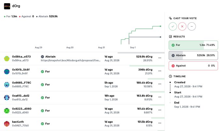The image size is (222, 131).
Task: Click the 529.9k dOrg voting power value
Action: click(144, 57)
